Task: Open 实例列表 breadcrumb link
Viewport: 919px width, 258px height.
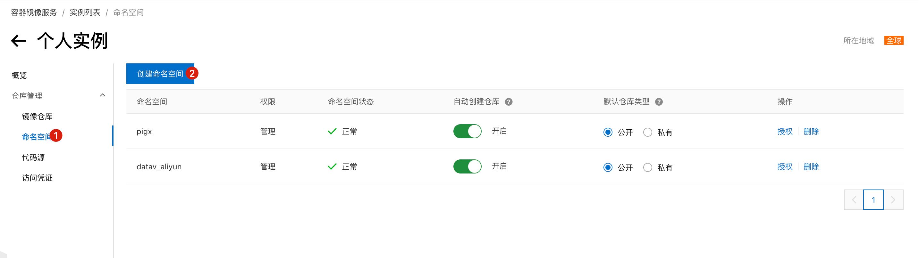Action: pos(85,12)
